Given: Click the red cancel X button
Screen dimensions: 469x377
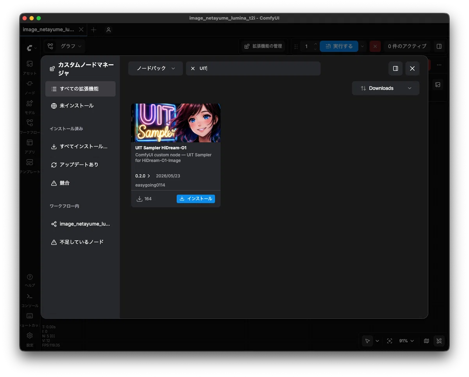Looking at the screenshot, I should [375, 46].
